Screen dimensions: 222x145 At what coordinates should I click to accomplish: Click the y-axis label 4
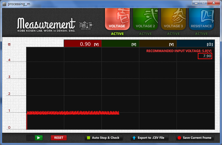click(9, 60)
